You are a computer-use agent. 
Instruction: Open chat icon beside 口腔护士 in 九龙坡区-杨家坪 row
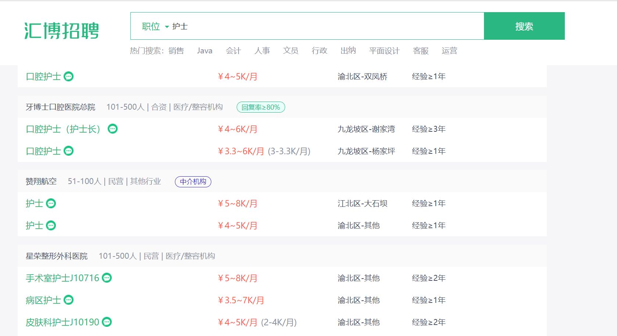click(x=69, y=151)
